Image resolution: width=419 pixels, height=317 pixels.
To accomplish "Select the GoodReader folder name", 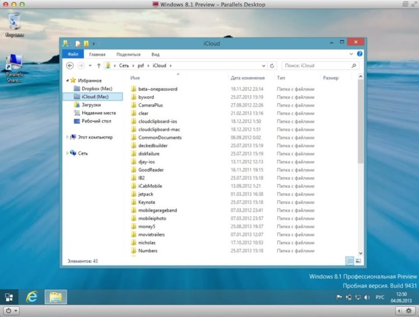I will pyautogui.click(x=151, y=169).
